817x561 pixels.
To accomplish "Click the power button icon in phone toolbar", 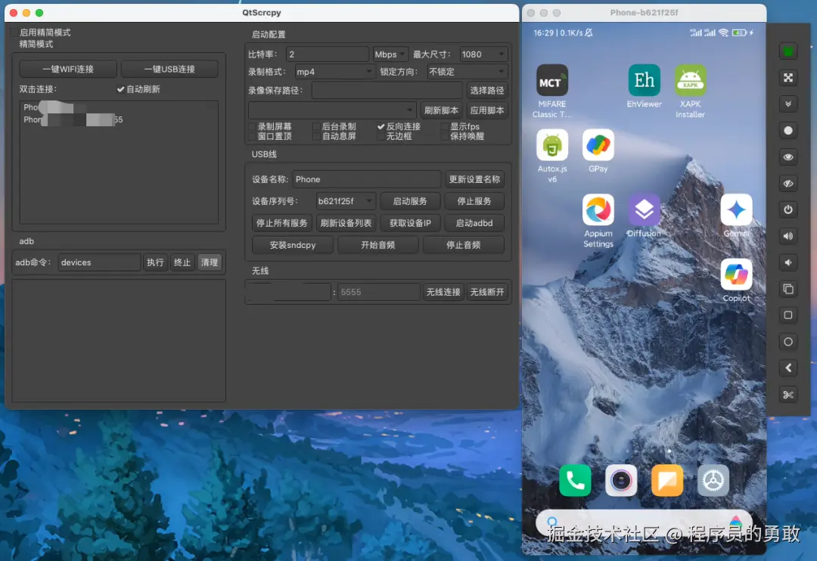I will pos(787,209).
